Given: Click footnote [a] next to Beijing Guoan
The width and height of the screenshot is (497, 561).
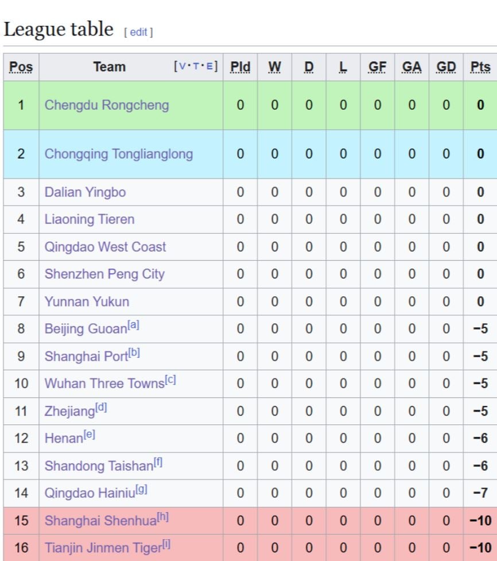Looking at the screenshot, I should [x=133, y=326].
